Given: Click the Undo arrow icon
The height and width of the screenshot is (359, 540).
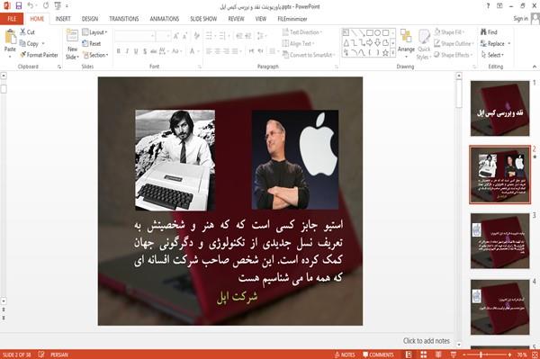Looking at the screenshot, I should tap(31, 6).
